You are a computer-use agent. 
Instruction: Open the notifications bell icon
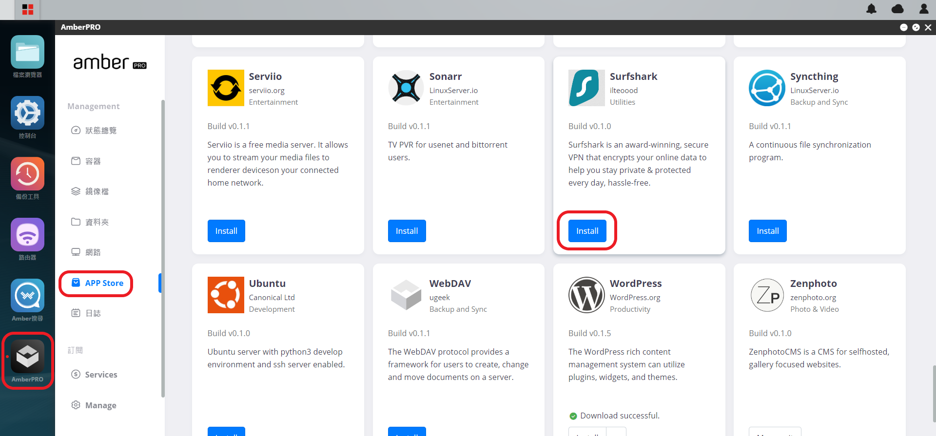(x=871, y=9)
